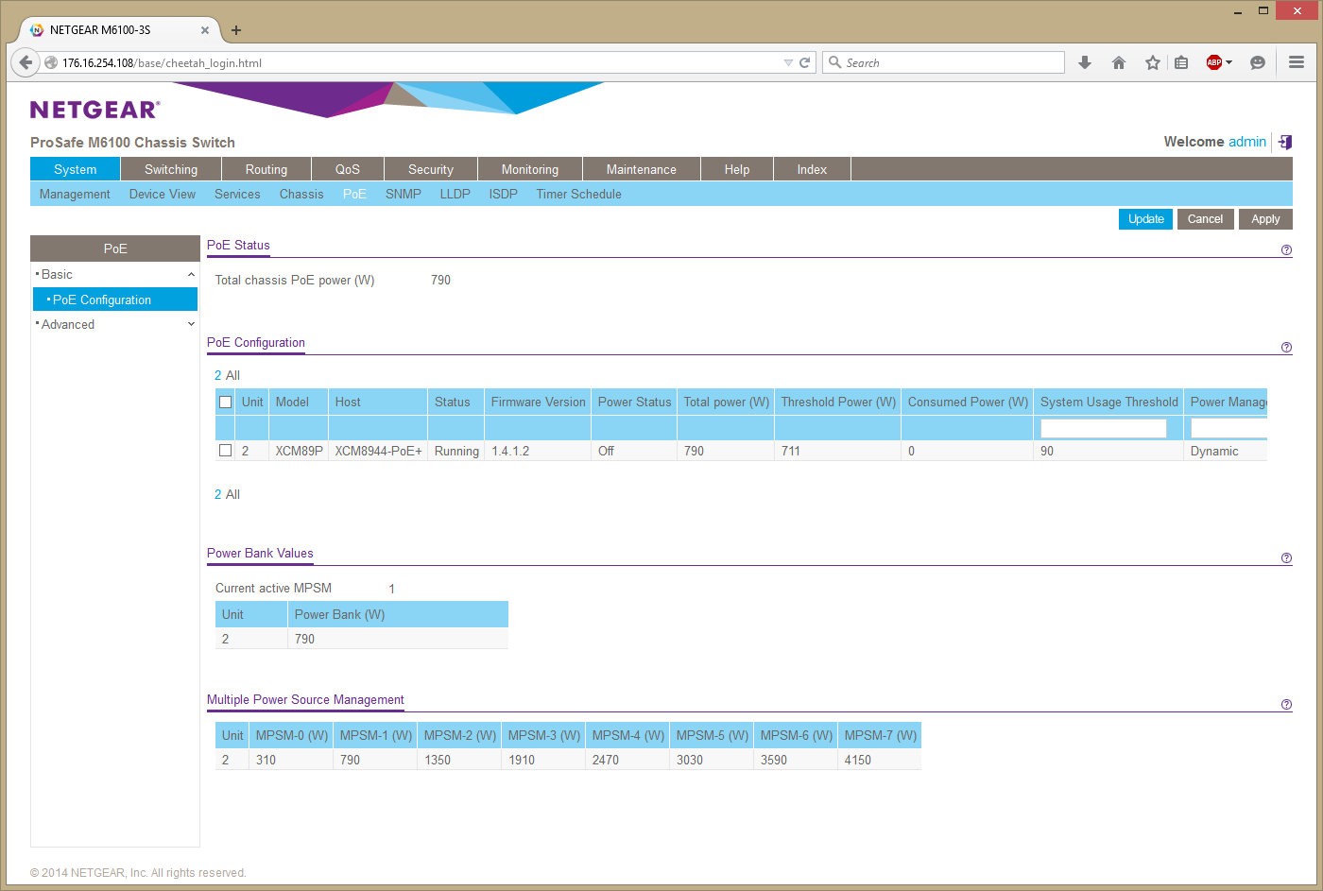
Task: Open the Security main tab
Action: [431, 169]
